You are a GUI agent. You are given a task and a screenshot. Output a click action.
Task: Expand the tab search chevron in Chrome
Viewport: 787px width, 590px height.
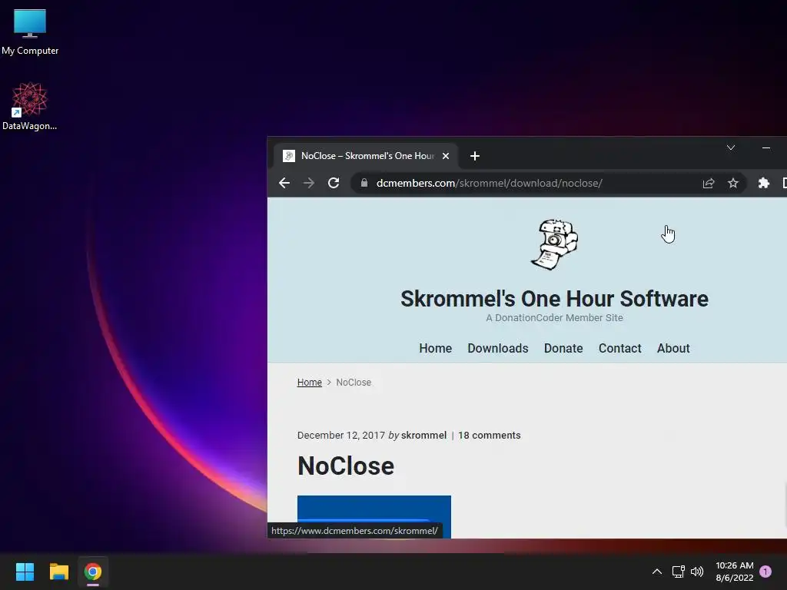731,147
